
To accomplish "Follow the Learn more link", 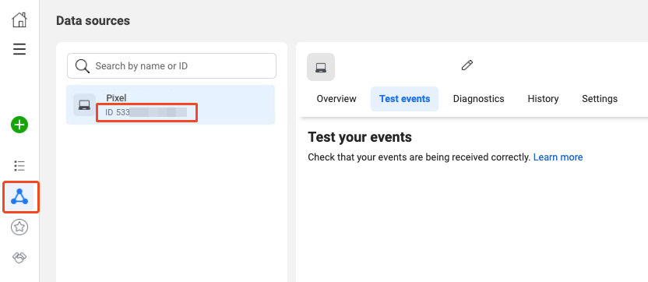I will 558,157.
